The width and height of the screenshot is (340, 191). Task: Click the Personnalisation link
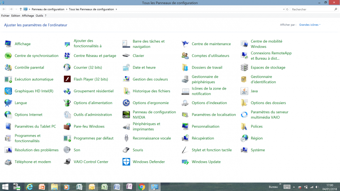pyautogui.click(x=205, y=126)
